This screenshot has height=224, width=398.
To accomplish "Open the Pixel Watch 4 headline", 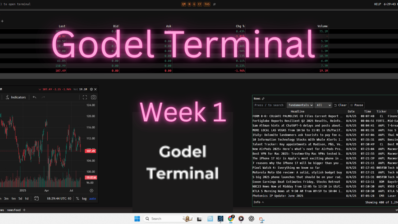I will 286,168.
